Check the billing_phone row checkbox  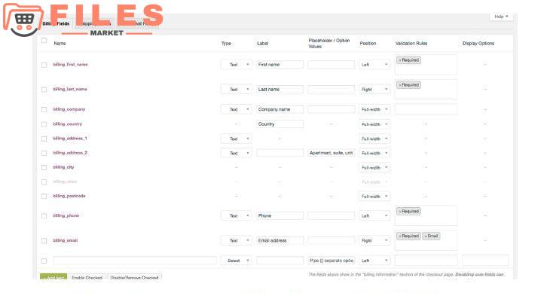[44, 216]
